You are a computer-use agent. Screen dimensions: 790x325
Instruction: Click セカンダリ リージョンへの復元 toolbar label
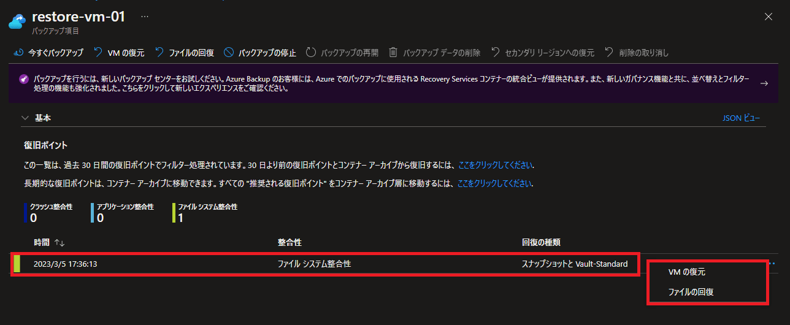[550, 53]
